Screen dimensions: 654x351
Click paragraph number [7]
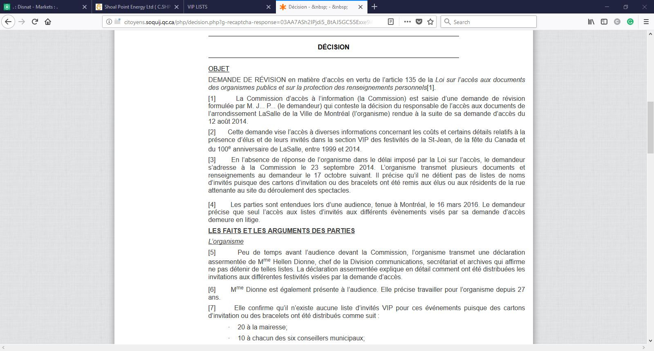point(212,308)
